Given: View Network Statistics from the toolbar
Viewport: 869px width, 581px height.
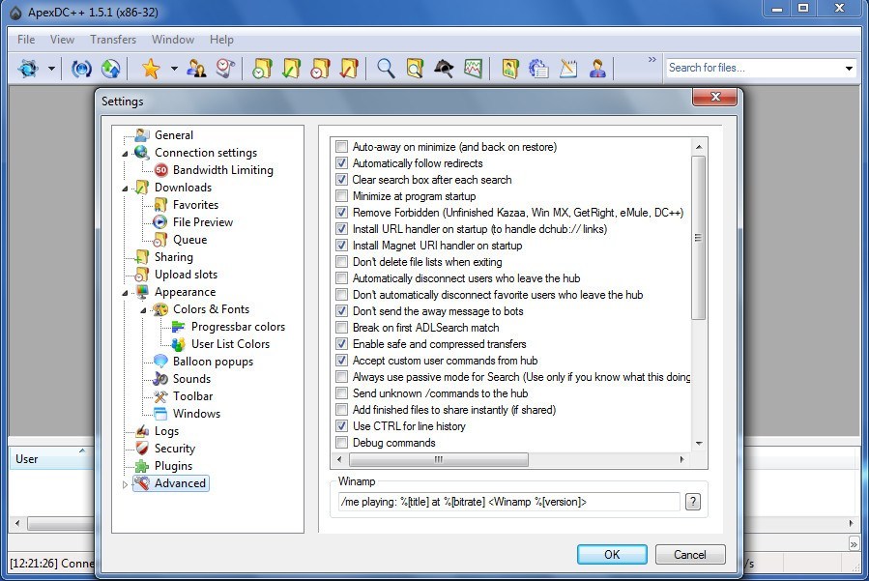Looking at the screenshot, I should point(472,68).
